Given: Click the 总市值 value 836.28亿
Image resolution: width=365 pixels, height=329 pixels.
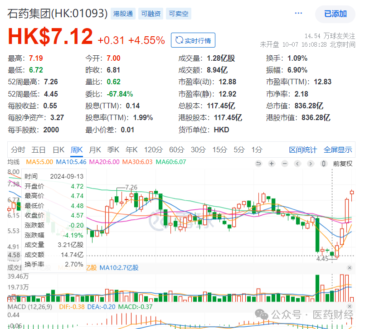Looking at the screenshot, I should click(309, 106).
